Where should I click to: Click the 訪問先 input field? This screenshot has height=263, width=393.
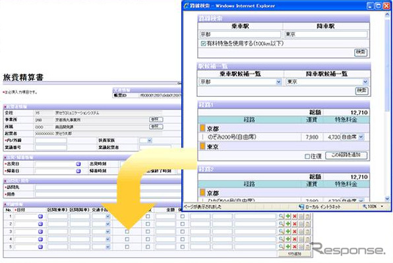(107, 187)
